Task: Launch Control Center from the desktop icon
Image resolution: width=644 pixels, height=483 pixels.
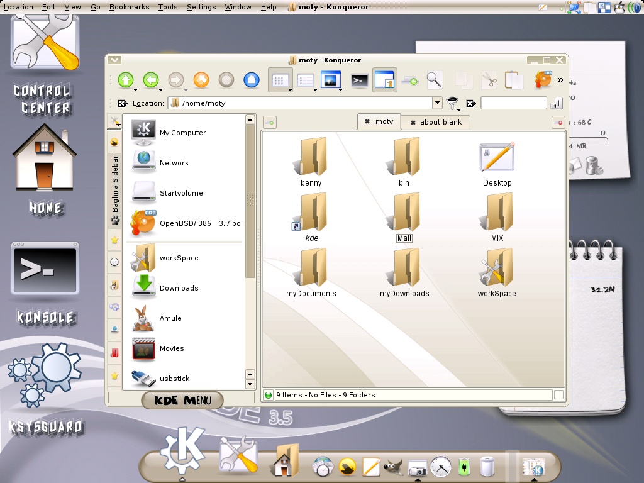Action: pos(45,65)
